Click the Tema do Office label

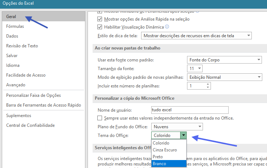point(113,135)
